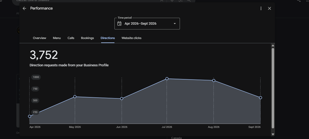This screenshot has width=309, height=139.
Task: Open the Apr 2026–Sept 2026 period selector
Action: (147, 24)
